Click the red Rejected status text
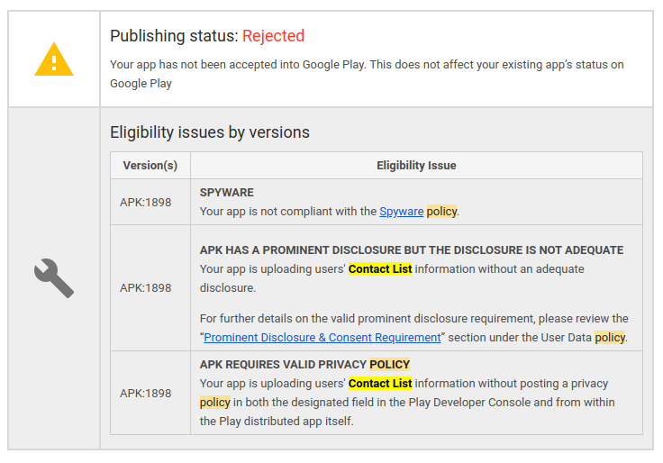 click(x=274, y=36)
